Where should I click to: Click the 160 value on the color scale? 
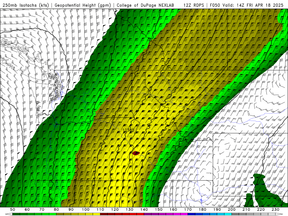point(173,210)
